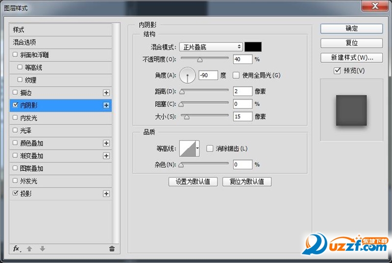Enable the 等高线 sub-option checkbox
Screen dimensions: 392x263
tap(20, 67)
